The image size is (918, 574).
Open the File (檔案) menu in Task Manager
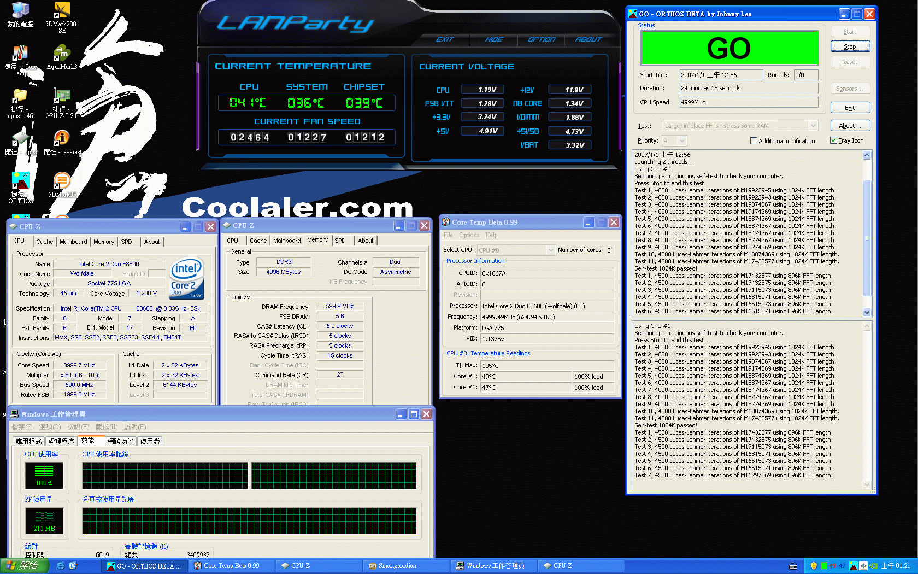coord(22,427)
